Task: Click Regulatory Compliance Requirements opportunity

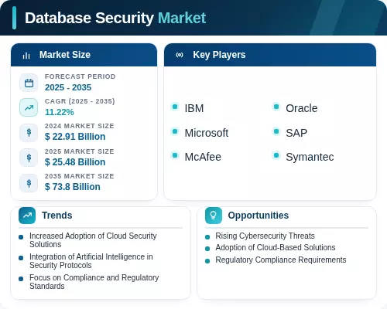Action: (281, 260)
